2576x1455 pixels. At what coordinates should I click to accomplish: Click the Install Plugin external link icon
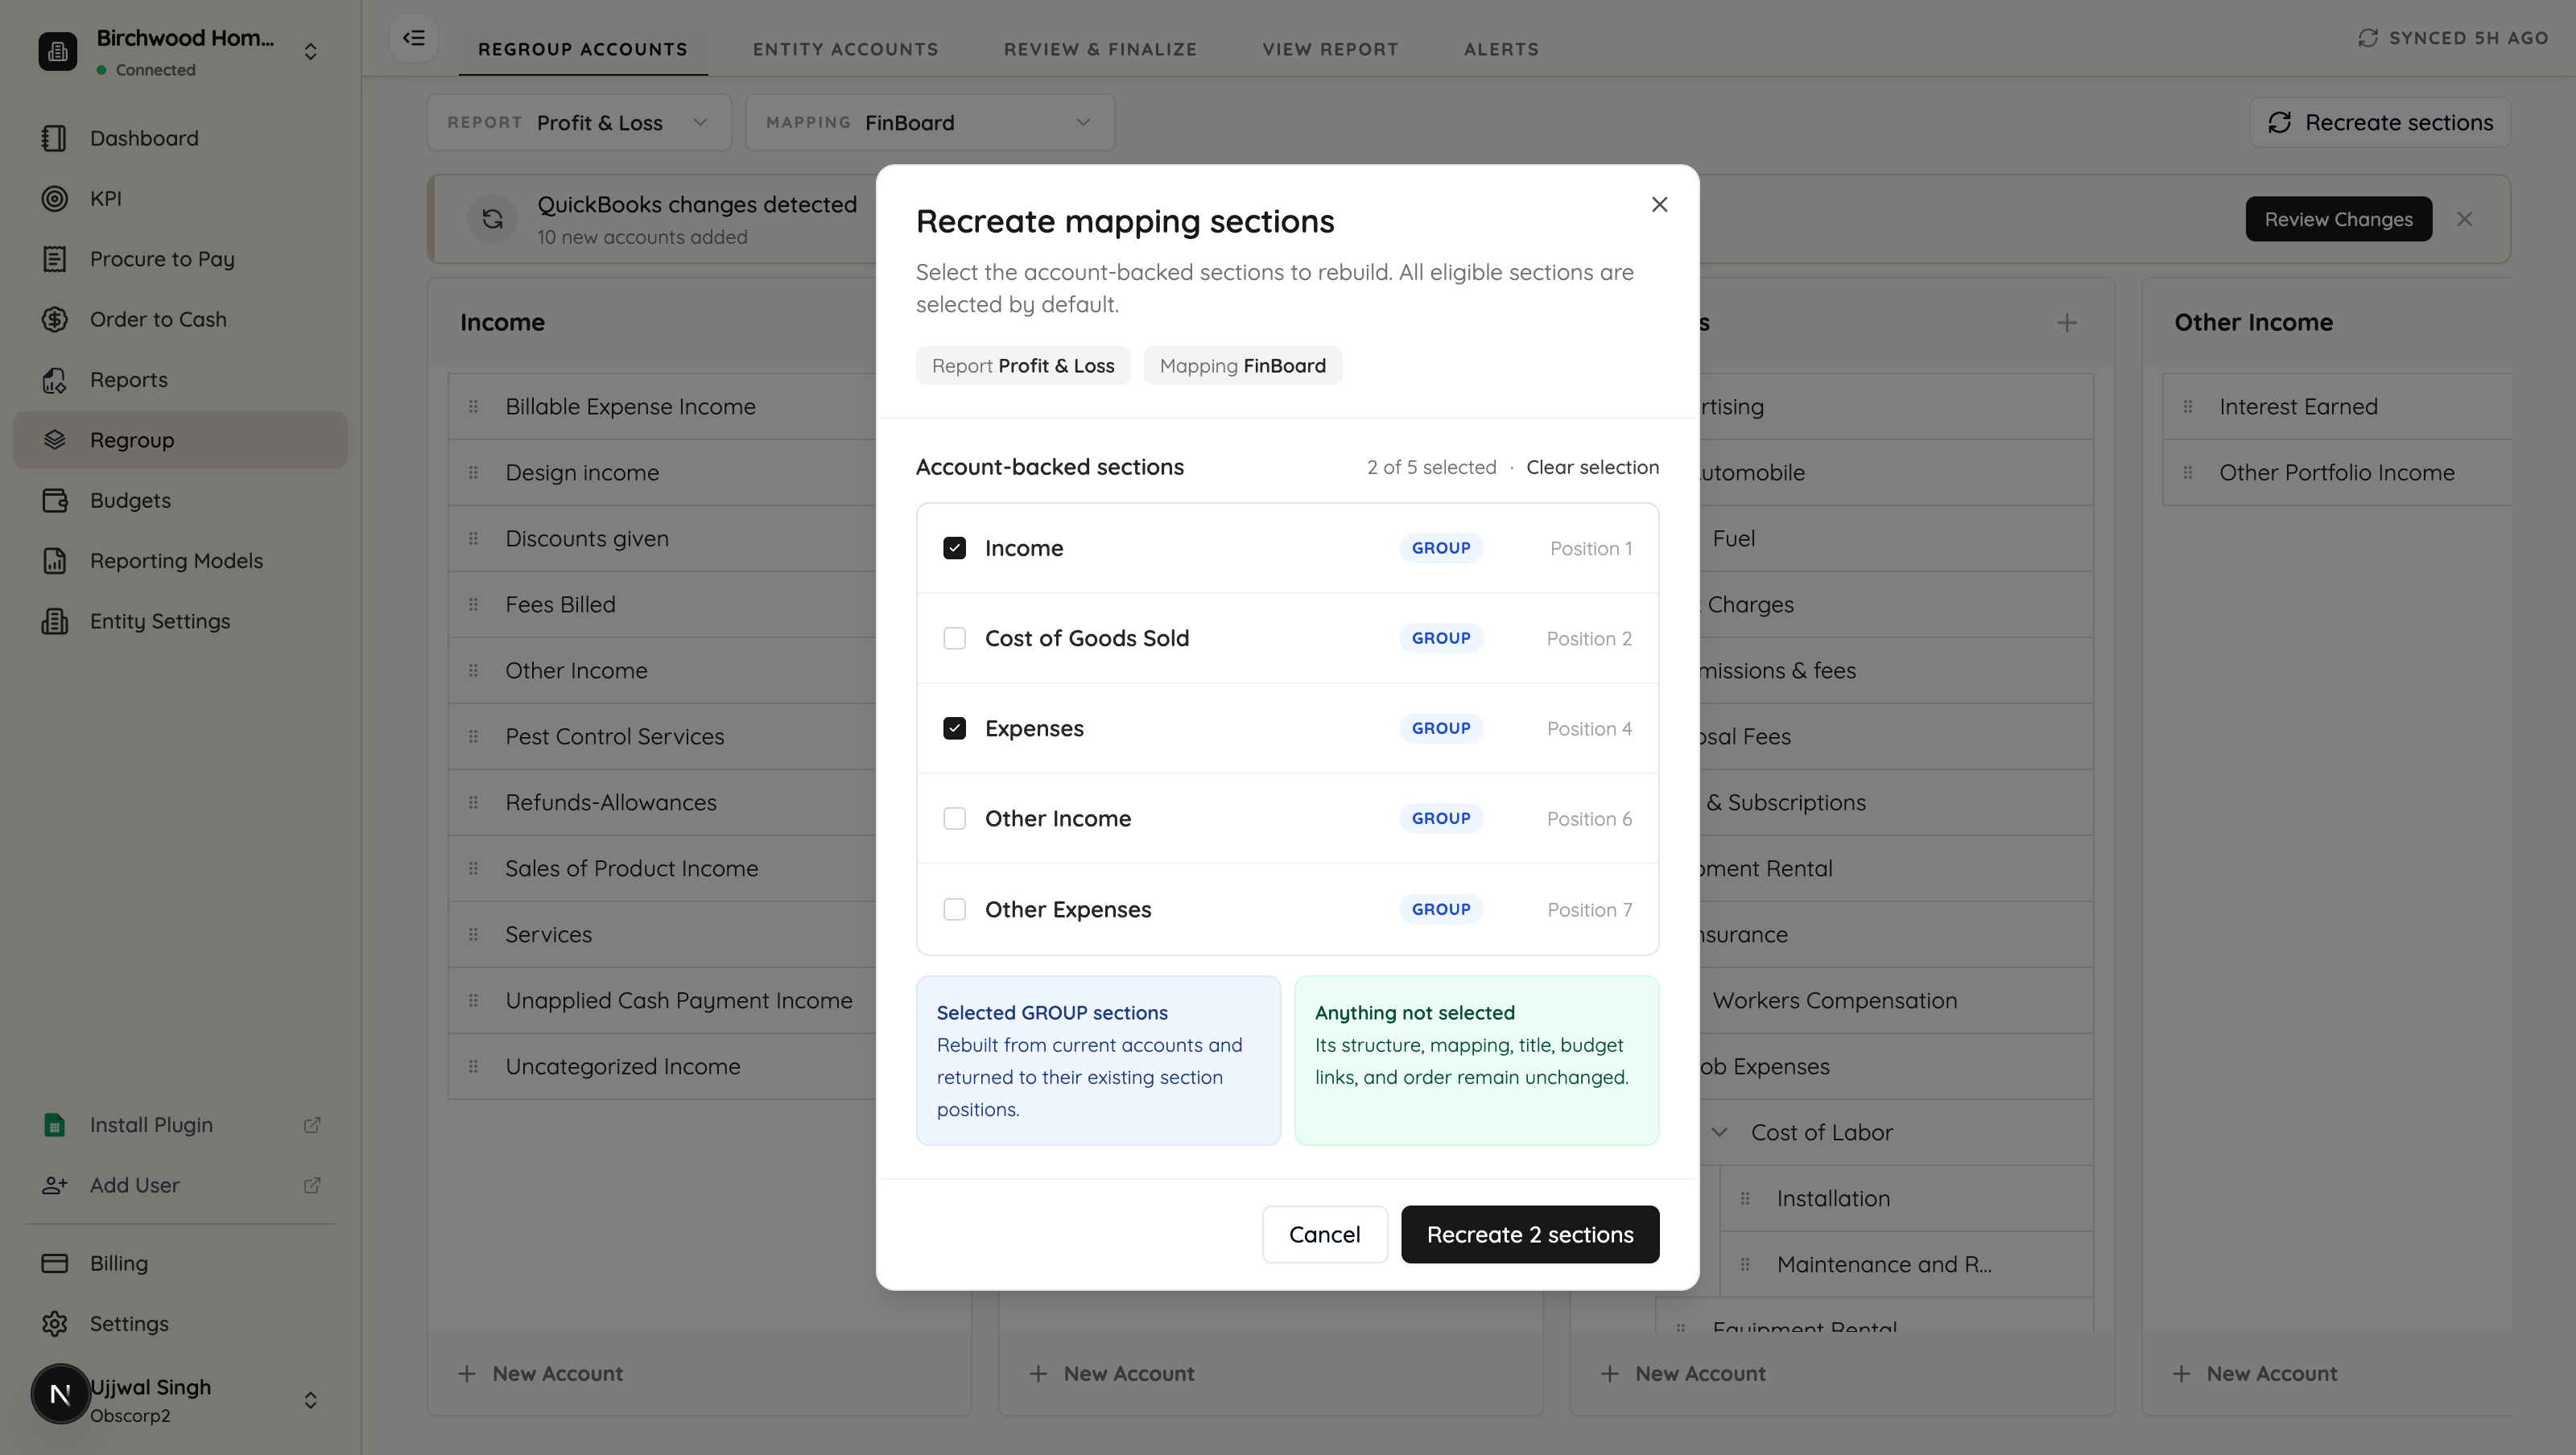[312, 1125]
